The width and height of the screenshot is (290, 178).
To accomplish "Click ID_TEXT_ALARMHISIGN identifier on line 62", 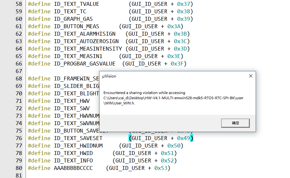I will [85, 34].
